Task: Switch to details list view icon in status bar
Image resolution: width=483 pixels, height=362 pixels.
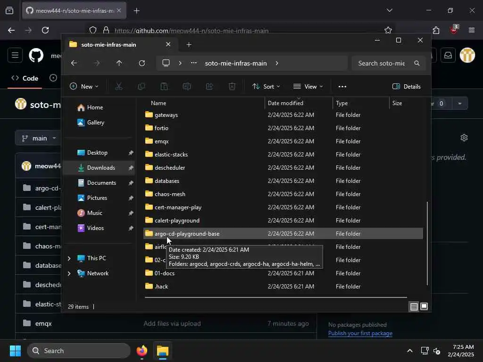Action: coord(414,306)
